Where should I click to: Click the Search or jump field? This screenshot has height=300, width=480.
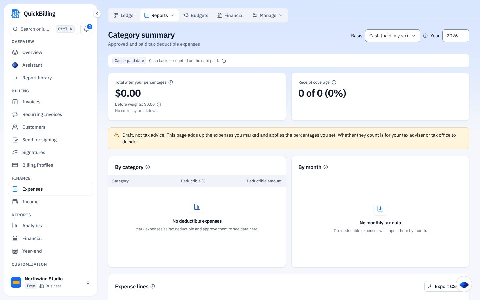click(x=44, y=29)
